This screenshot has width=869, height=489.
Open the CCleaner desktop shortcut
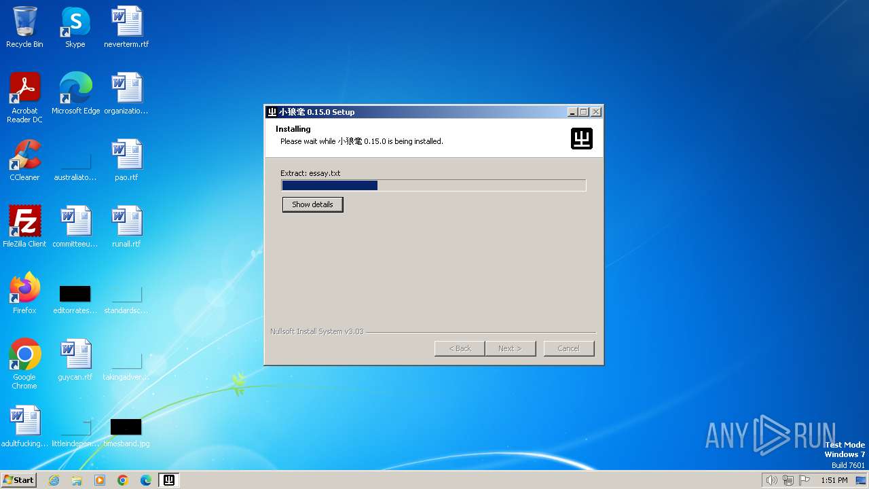pyautogui.click(x=24, y=160)
